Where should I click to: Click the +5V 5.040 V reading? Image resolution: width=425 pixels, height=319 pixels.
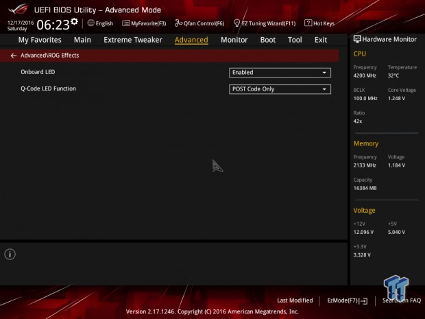[x=396, y=232]
